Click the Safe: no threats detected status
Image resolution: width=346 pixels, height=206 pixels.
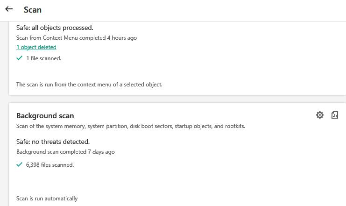53,142
